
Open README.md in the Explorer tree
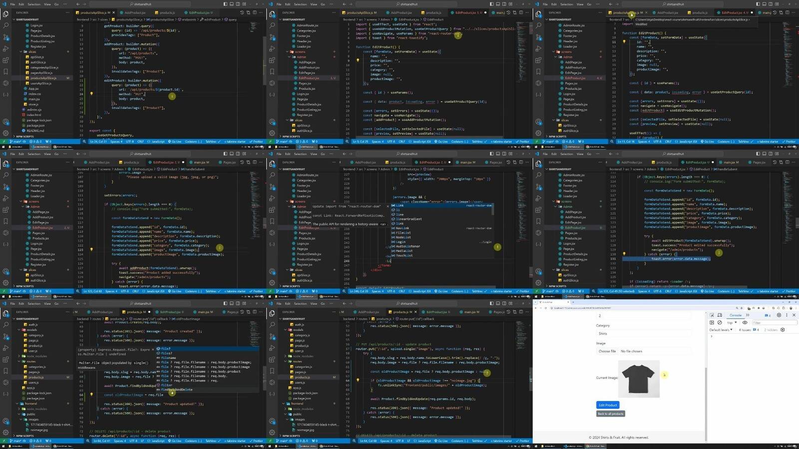pos(35,131)
